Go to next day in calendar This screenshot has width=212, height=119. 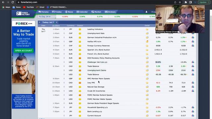point(57,22)
